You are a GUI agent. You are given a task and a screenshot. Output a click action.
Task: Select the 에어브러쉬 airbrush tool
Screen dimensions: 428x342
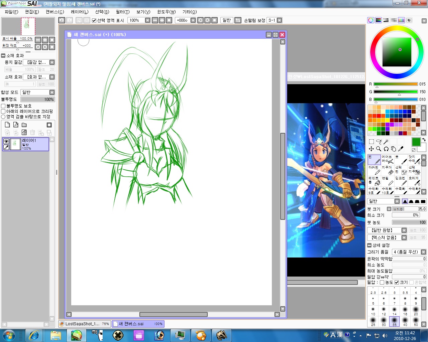point(388,160)
